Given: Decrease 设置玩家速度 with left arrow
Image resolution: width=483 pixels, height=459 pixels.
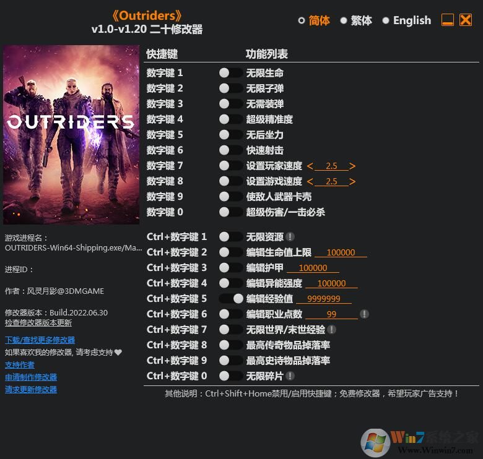Looking at the screenshot, I should (310, 166).
